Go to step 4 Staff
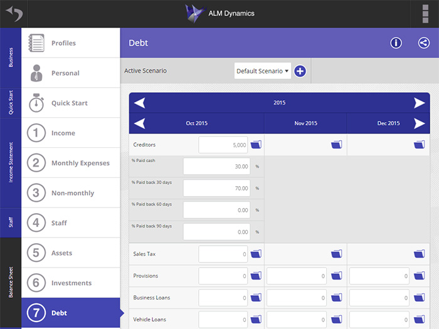Image resolution: width=439 pixels, height=329 pixels. coord(70,222)
